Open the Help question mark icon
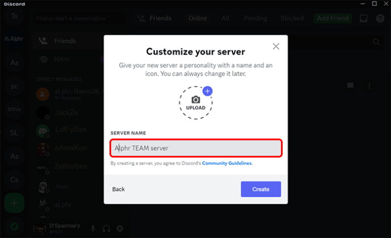 (380, 18)
